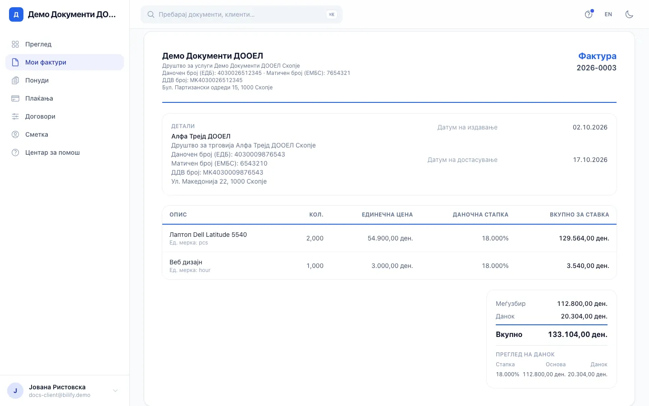Open the Преглед menu item
Screen dimensions: 649x406
click(x=64, y=44)
